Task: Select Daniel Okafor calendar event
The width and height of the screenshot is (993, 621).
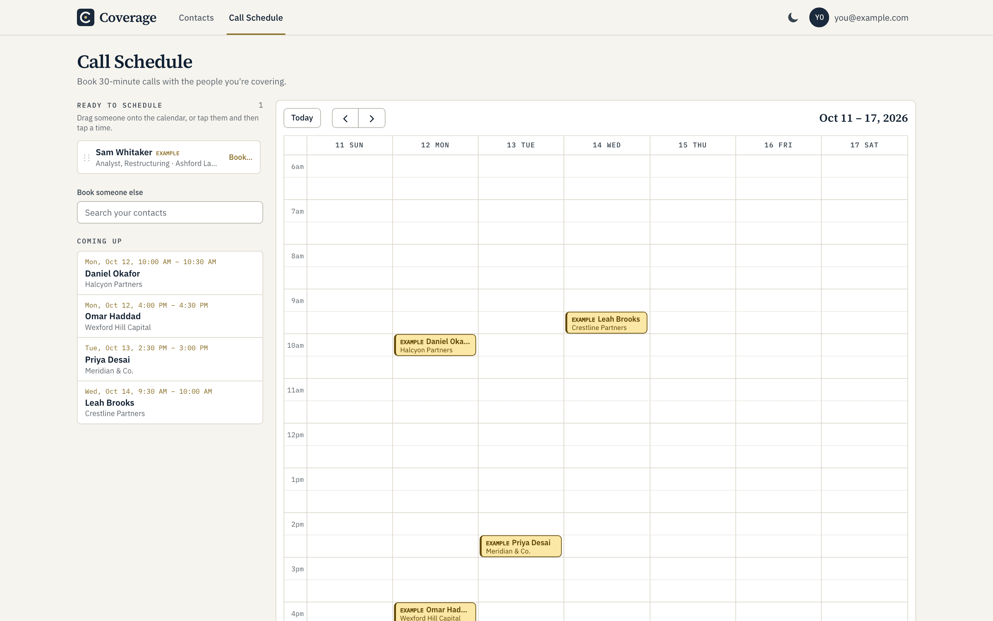Action: (435, 345)
